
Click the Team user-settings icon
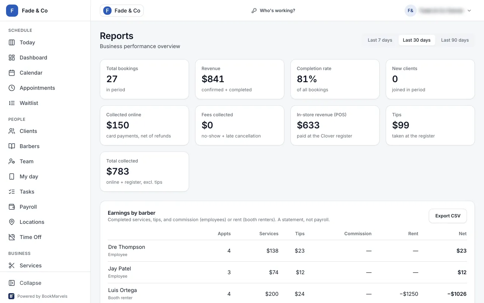tap(12, 161)
